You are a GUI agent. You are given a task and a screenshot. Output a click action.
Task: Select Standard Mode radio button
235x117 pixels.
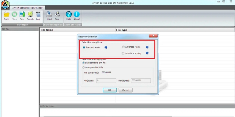tap(84, 48)
